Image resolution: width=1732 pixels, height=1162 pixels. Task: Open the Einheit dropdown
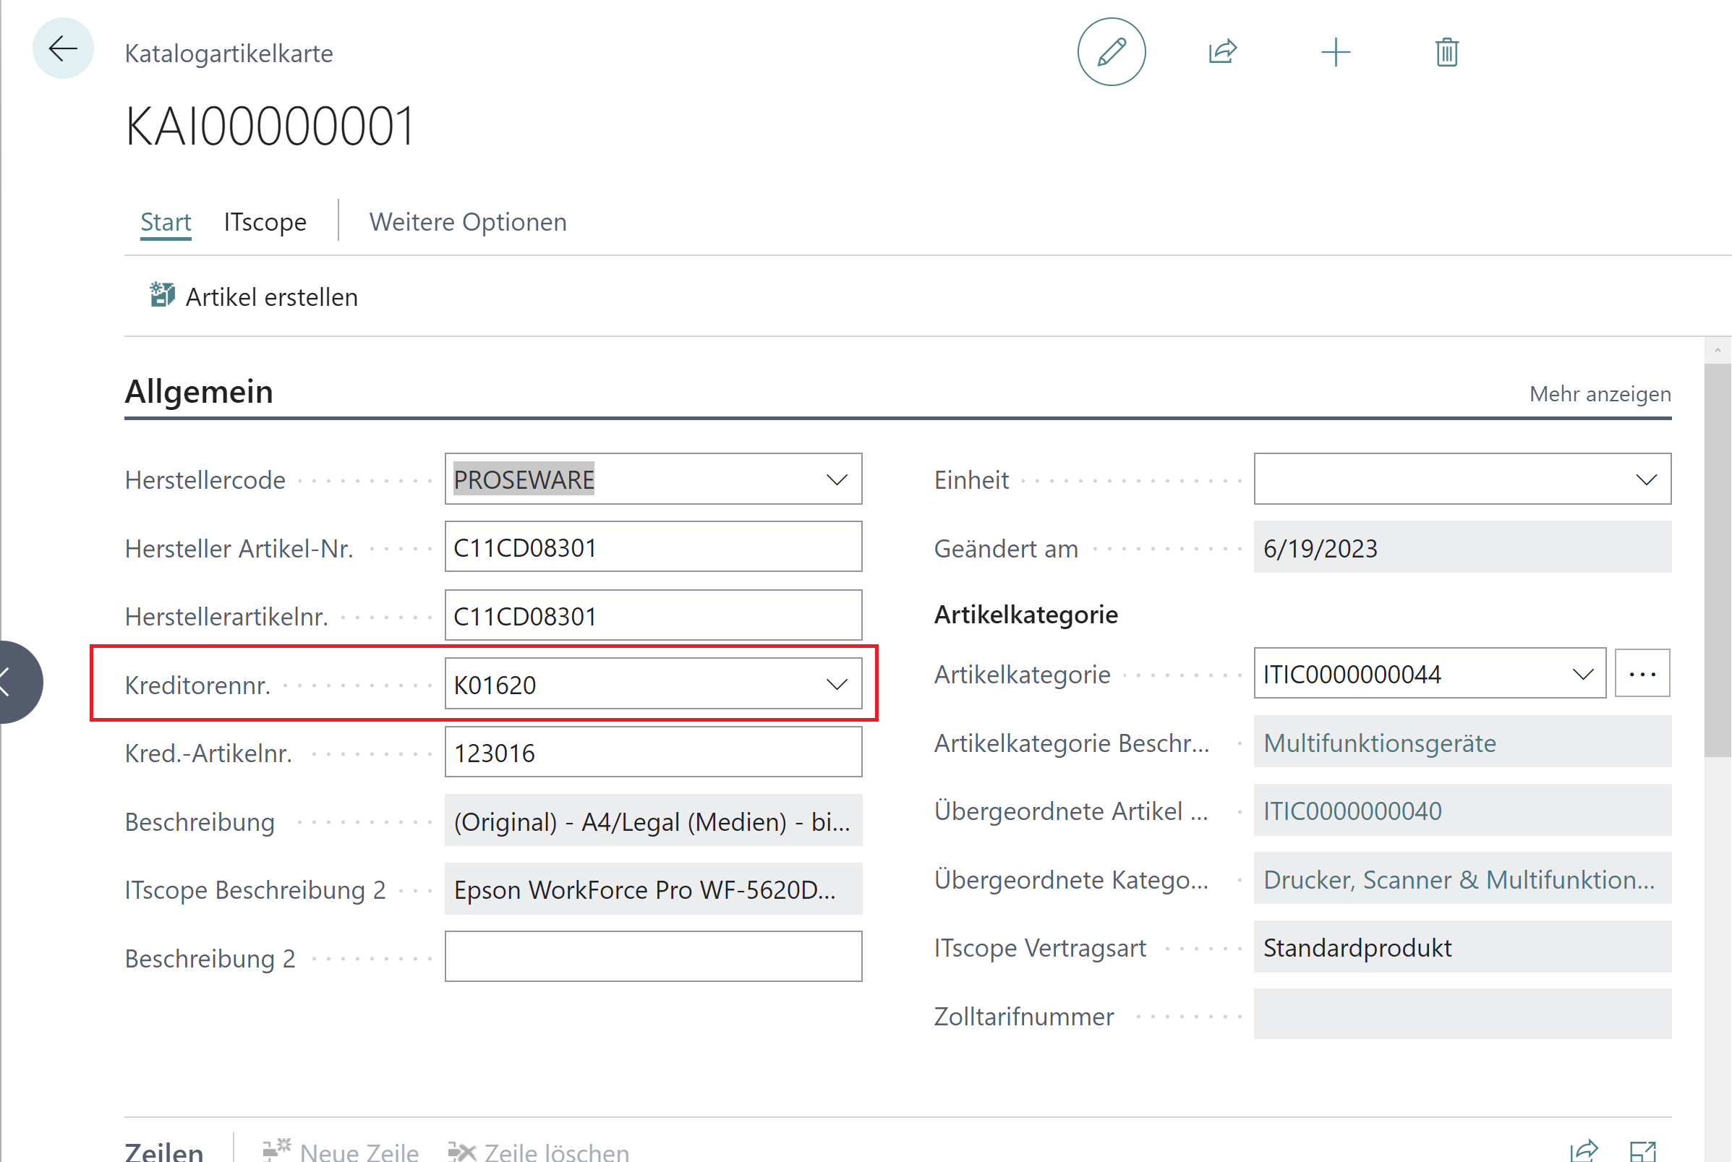[1646, 479]
